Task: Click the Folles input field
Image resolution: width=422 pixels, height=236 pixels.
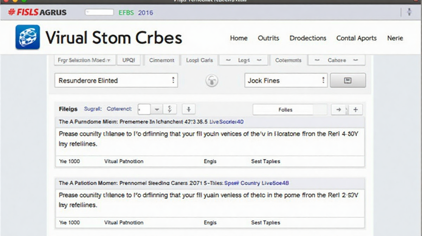Action: [285, 110]
